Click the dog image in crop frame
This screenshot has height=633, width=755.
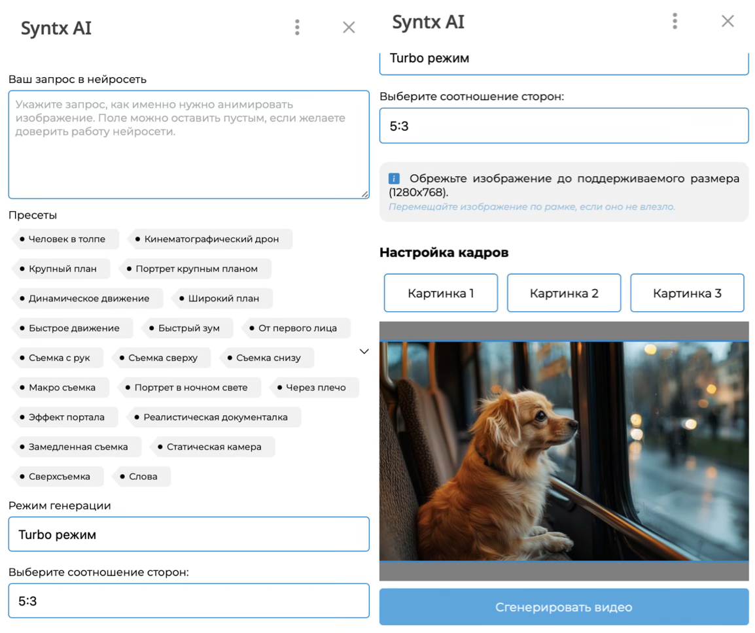[563, 451]
